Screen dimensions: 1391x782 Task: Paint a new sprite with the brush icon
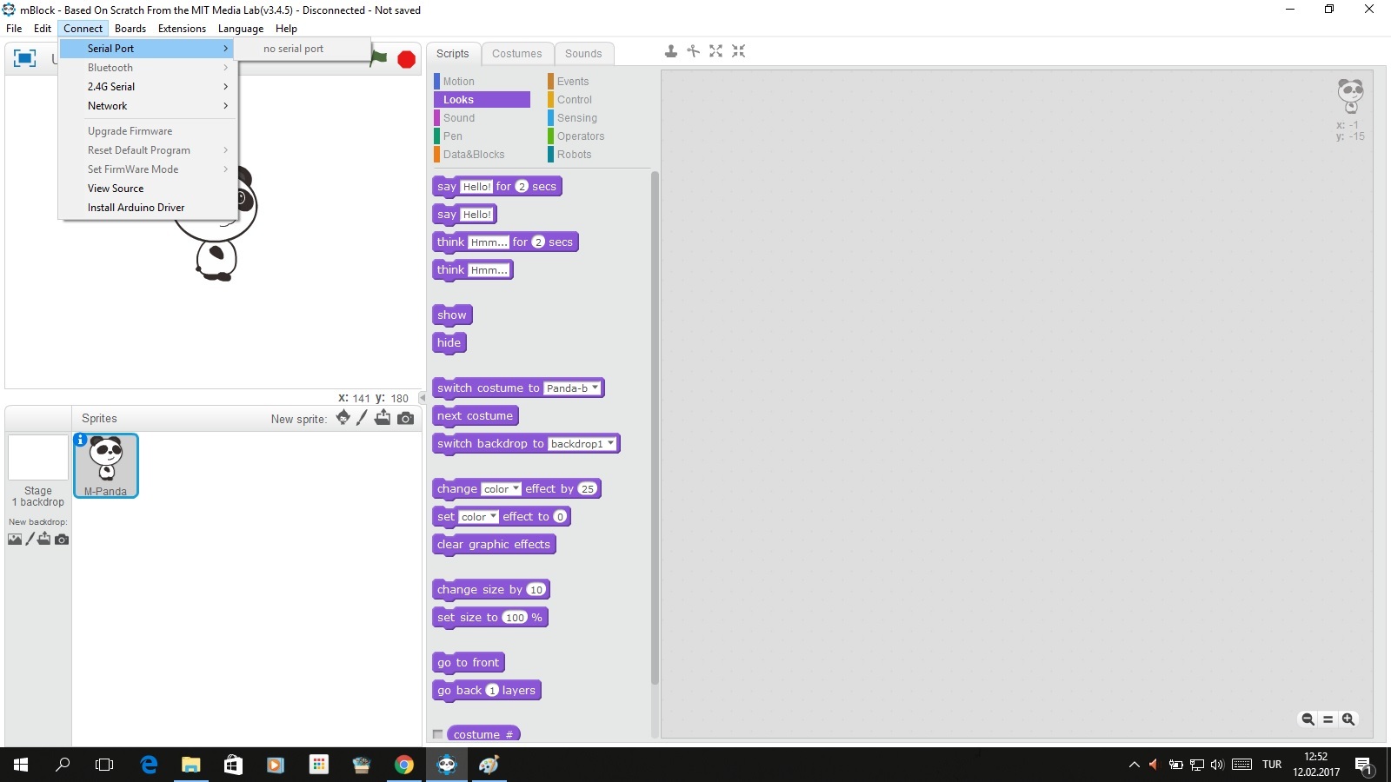pos(363,418)
